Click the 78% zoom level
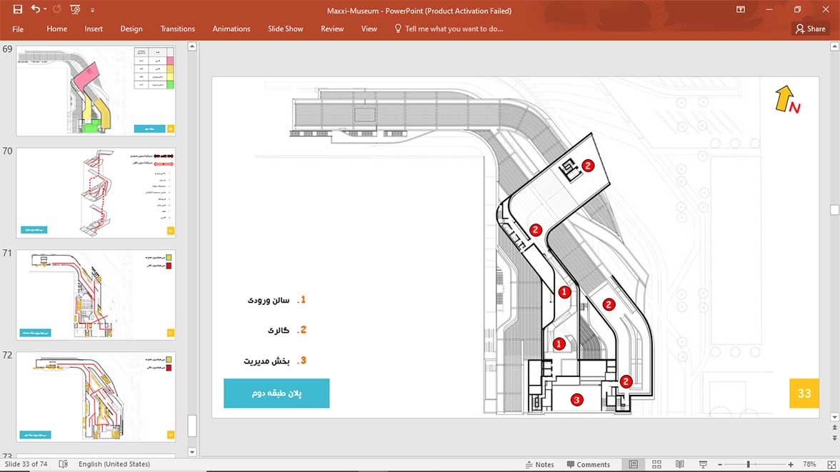This screenshot has height=472, width=840. click(x=809, y=464)
